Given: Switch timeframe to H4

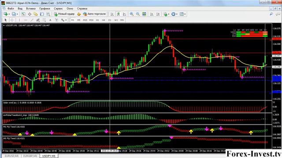Looking at the screenshot, I should click(x=104, y=20).
